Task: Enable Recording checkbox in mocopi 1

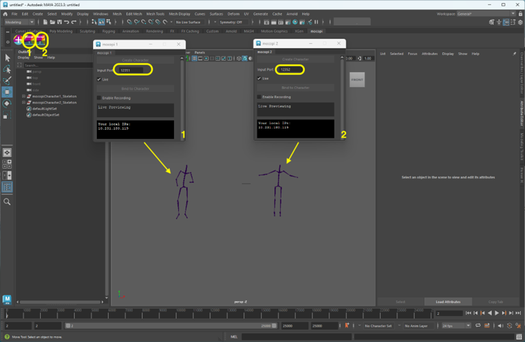Action: (99, 98)
